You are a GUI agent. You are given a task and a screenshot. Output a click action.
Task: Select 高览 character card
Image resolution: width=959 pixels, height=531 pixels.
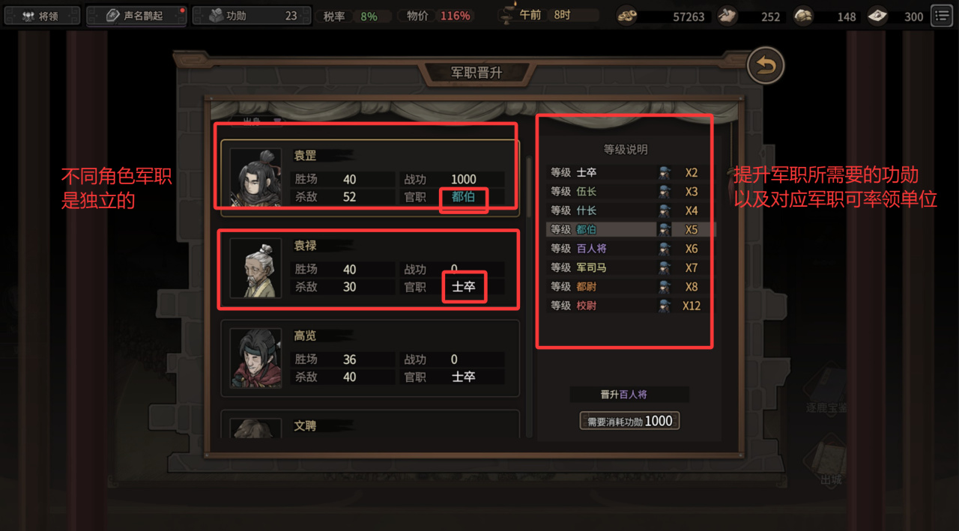point(370,358)
